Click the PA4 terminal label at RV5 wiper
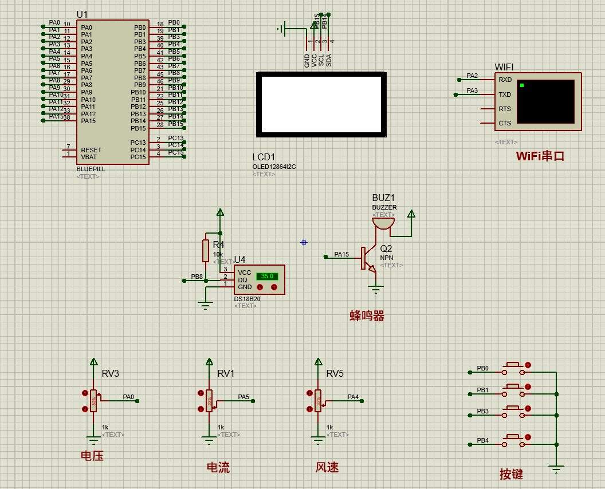The image size is (605, 489). pyautogui.click(x=353, y=396)
